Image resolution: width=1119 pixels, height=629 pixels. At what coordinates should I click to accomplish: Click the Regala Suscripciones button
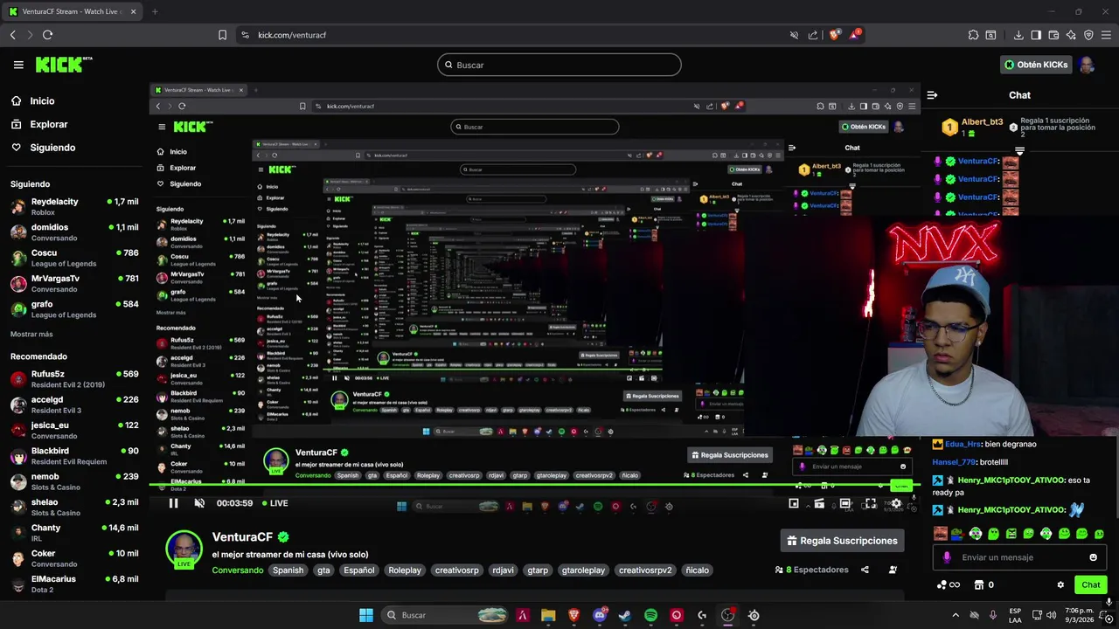click(842, 541)
